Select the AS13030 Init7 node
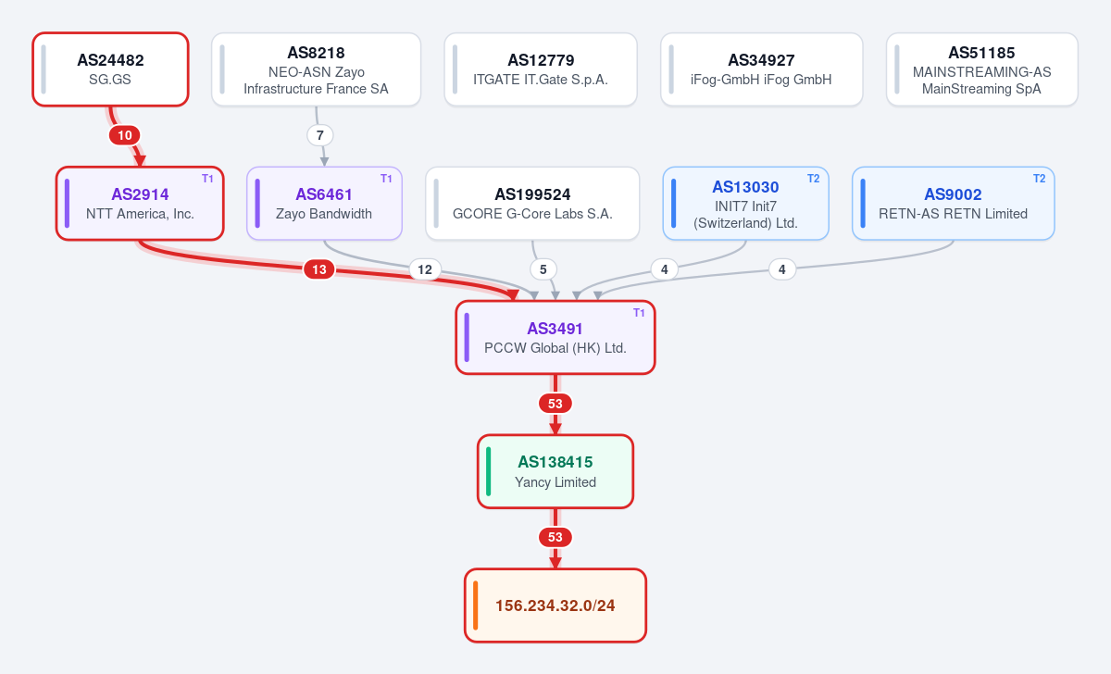The height and width of the screenshot is (674, 1111). tap(746, 204)
